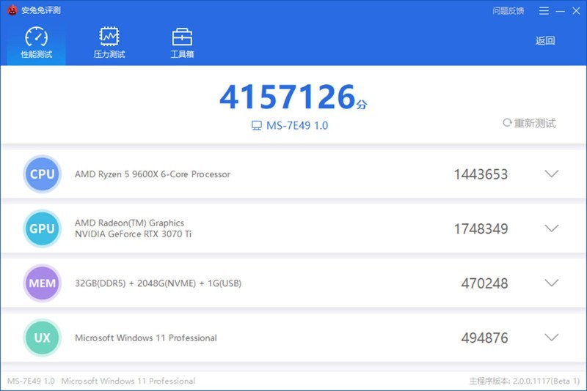Screen dimensions: 587x391
Task: Click UX score 494876
Action: pyautogui.click(x=484, y=338)
